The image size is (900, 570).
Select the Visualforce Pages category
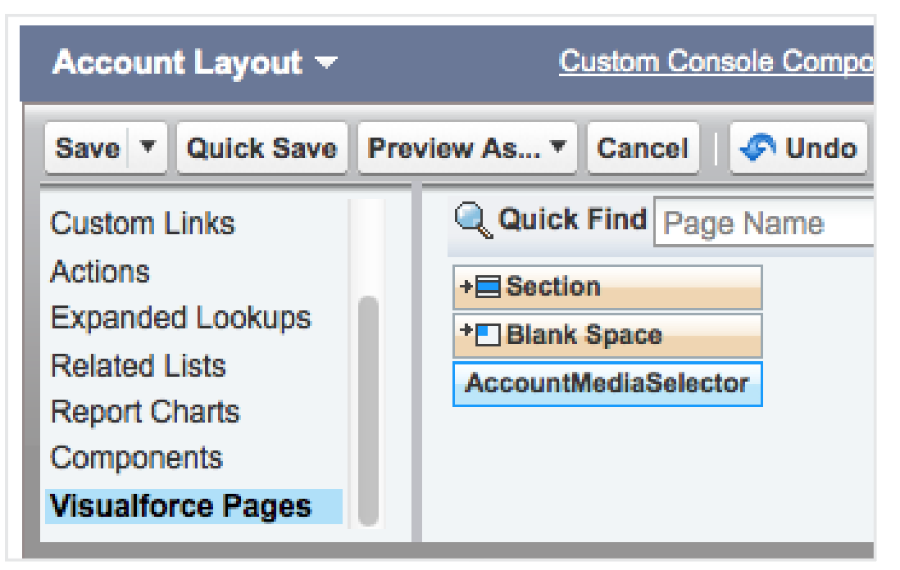[x=180, y=506]
